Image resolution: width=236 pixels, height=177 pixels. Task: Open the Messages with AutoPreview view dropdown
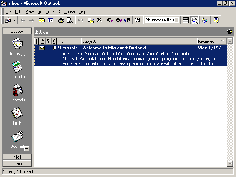[177, 20]
